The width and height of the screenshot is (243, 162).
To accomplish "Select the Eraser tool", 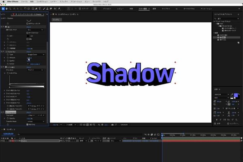I will (51, 9).
